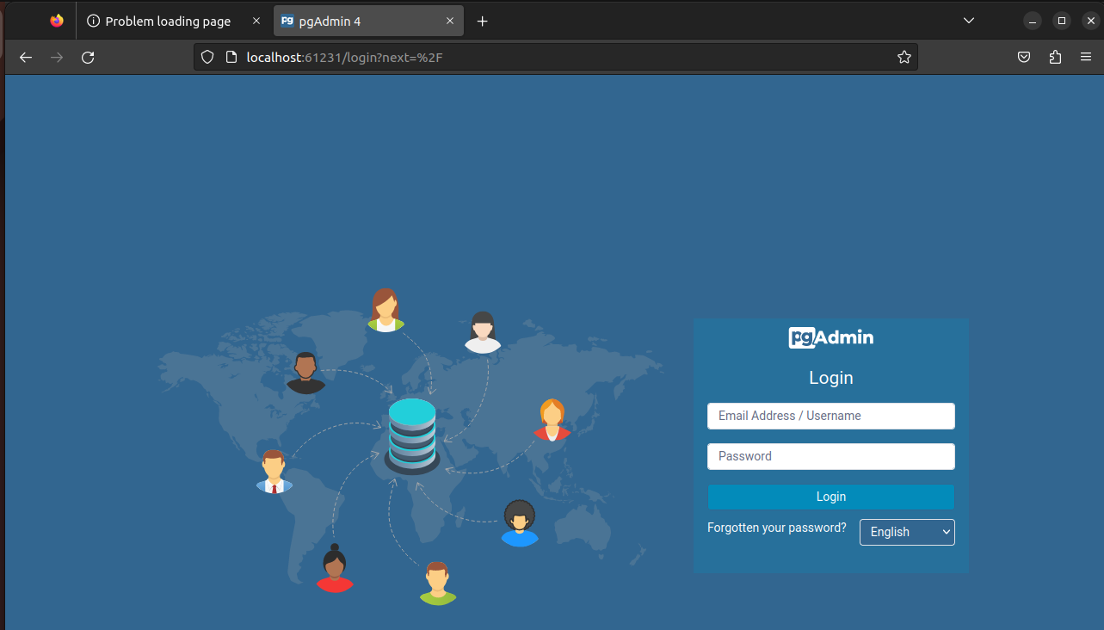This screenshot has width=1104, height=630.
Task: Click the Password input field
Action: point(830,456)
